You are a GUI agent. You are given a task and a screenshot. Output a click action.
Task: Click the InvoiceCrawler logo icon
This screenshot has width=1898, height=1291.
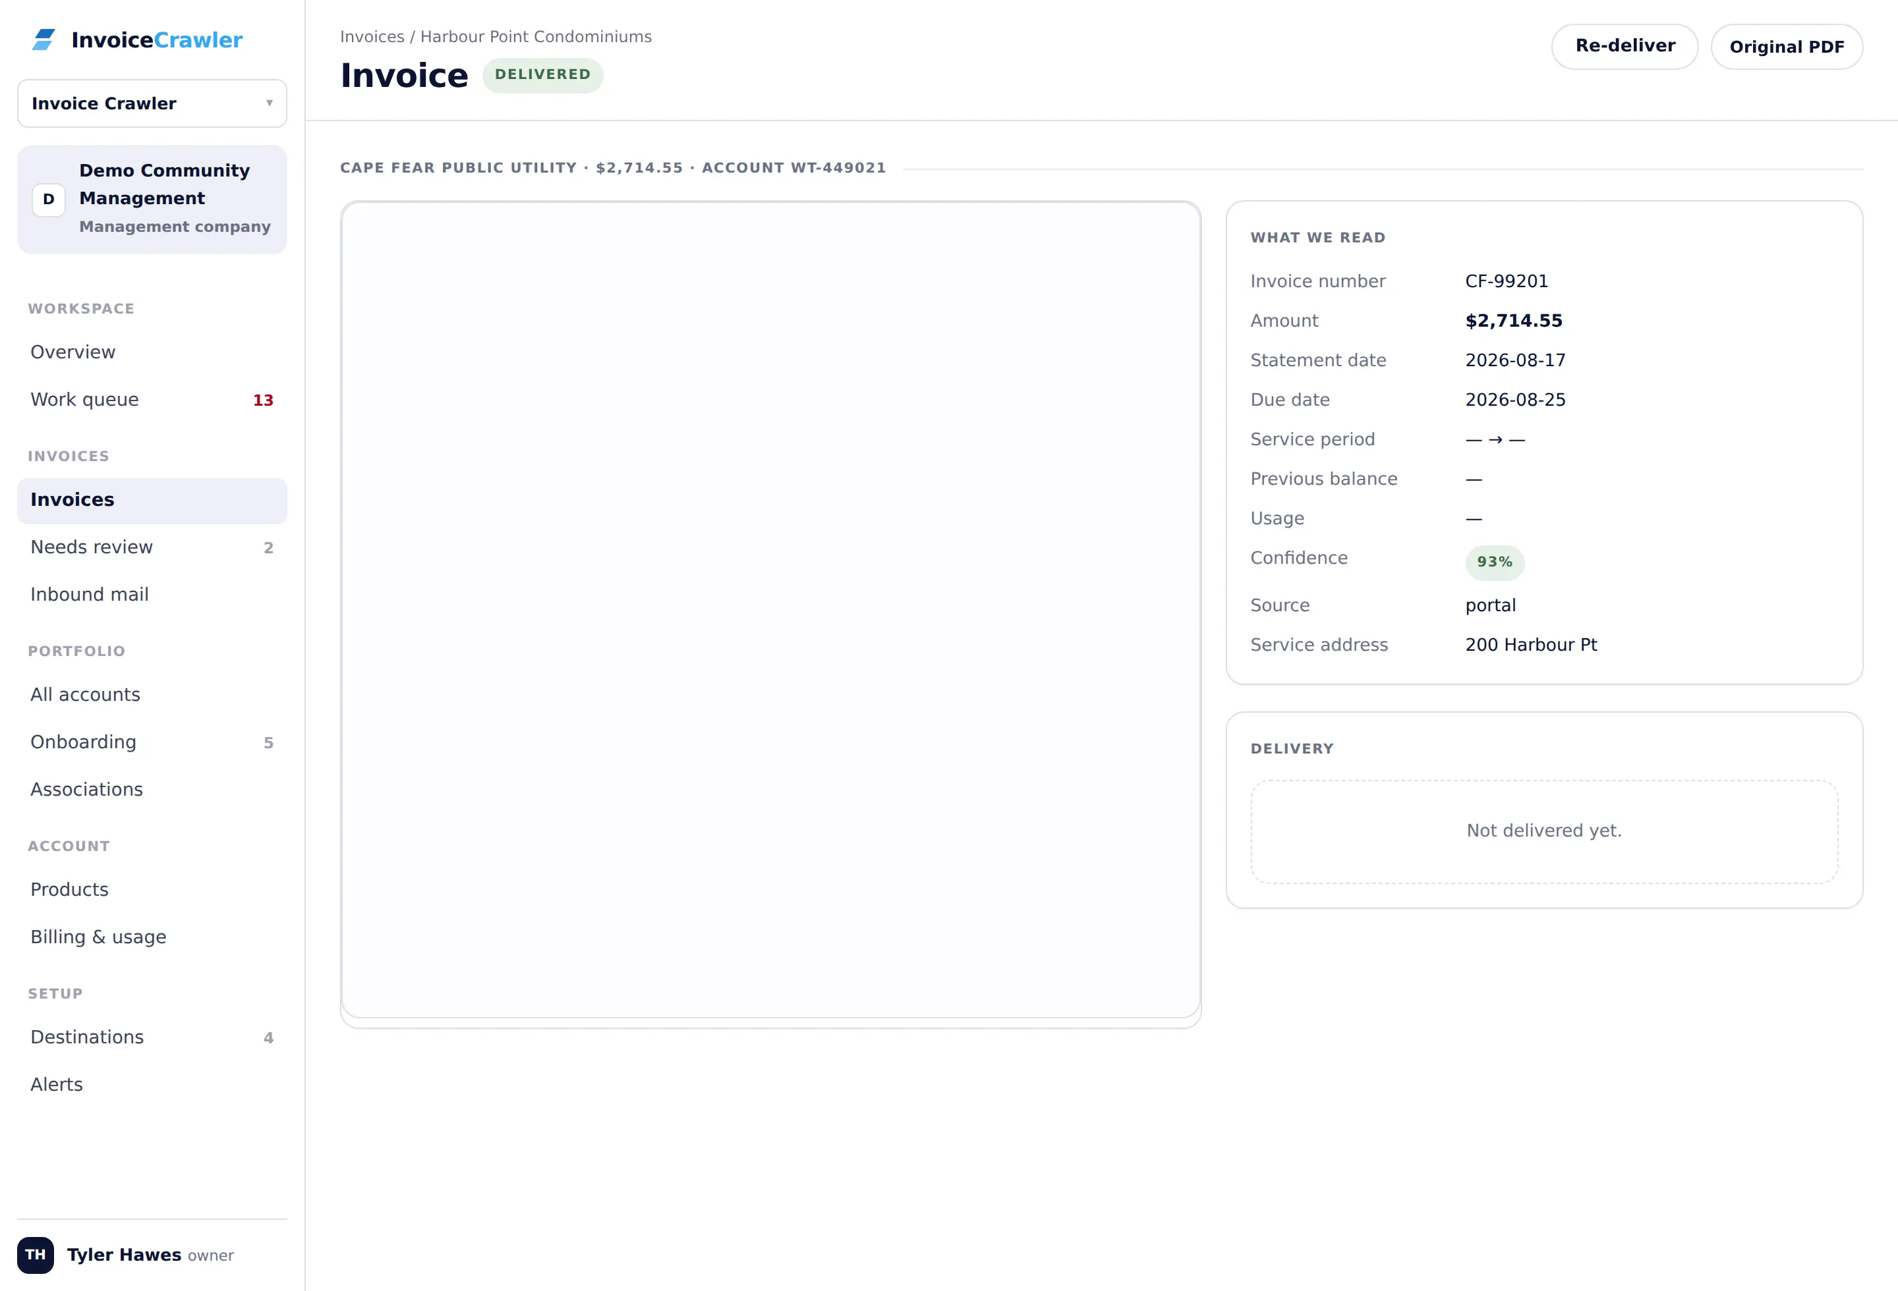(x=43, y=39)
